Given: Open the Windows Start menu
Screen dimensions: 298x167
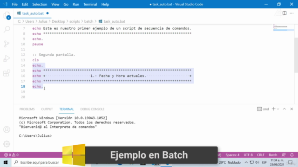Looking at the screenshot, I should click(x=6, y=162).
